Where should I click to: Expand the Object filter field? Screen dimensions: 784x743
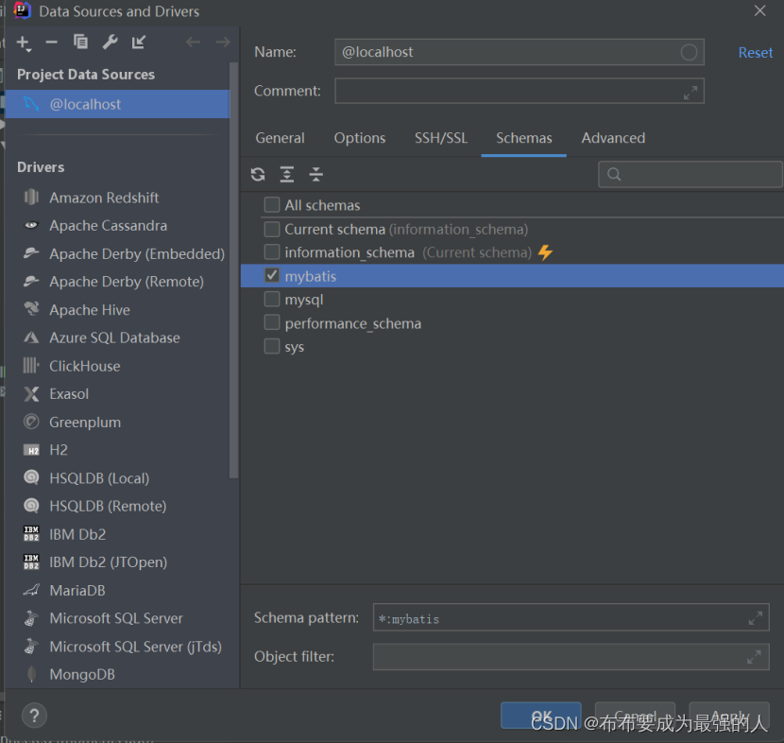tap(754, 657)
